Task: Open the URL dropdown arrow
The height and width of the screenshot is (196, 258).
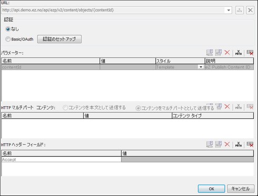Action: pyautogui.click(x=229, y=10)
